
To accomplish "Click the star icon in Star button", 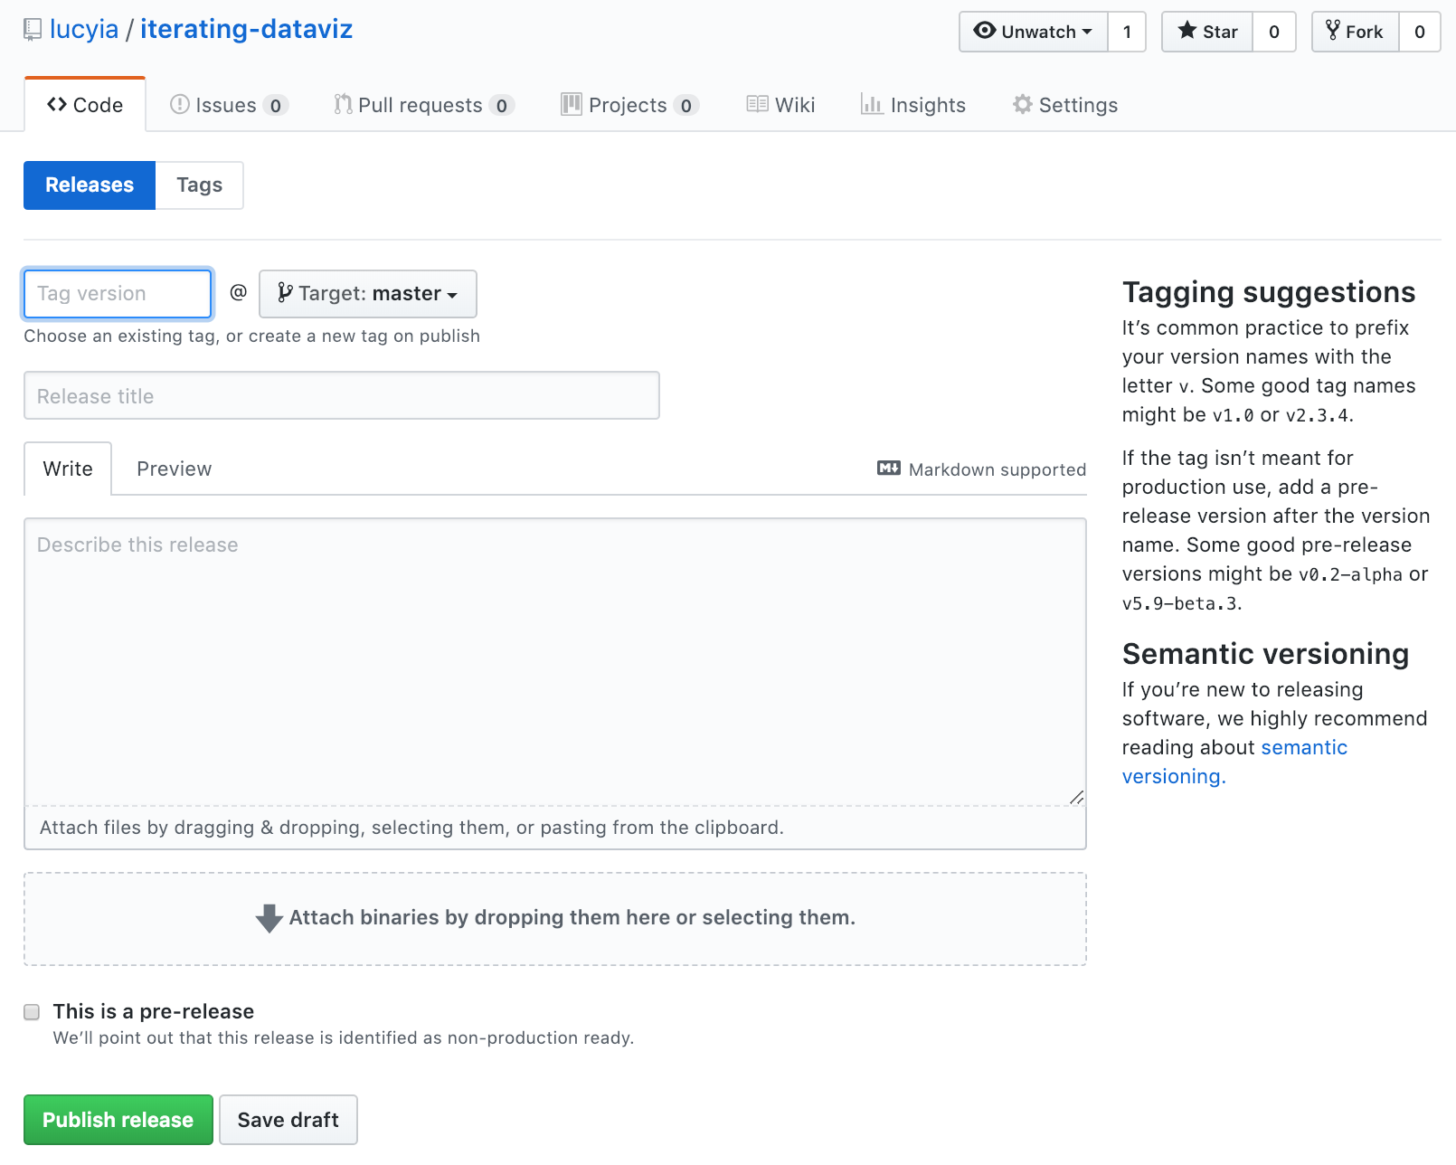I will click(x=1187, y=30).
